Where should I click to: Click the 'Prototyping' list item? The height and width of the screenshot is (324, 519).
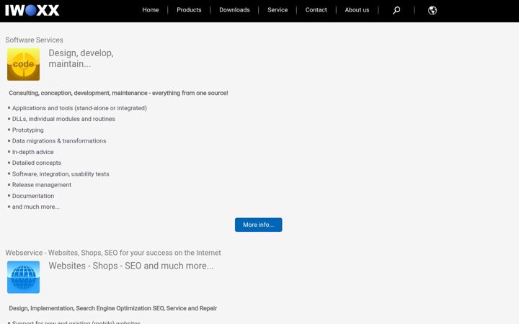pos(28,130)
